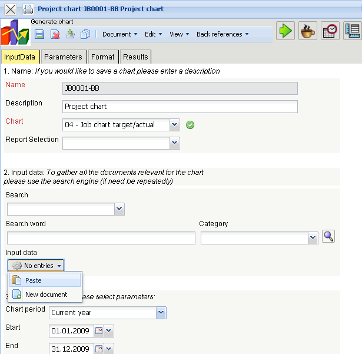The image size is (362, 354).
Task: Click the New document page icon
Action: [16, 294]
